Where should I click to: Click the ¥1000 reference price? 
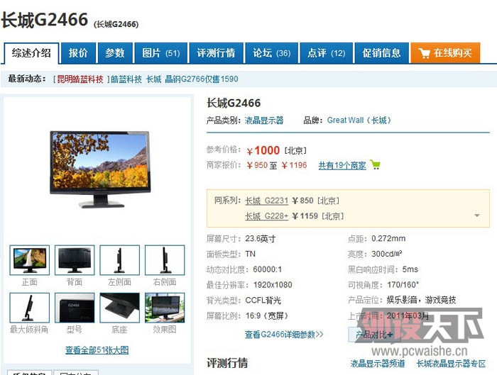263,150
